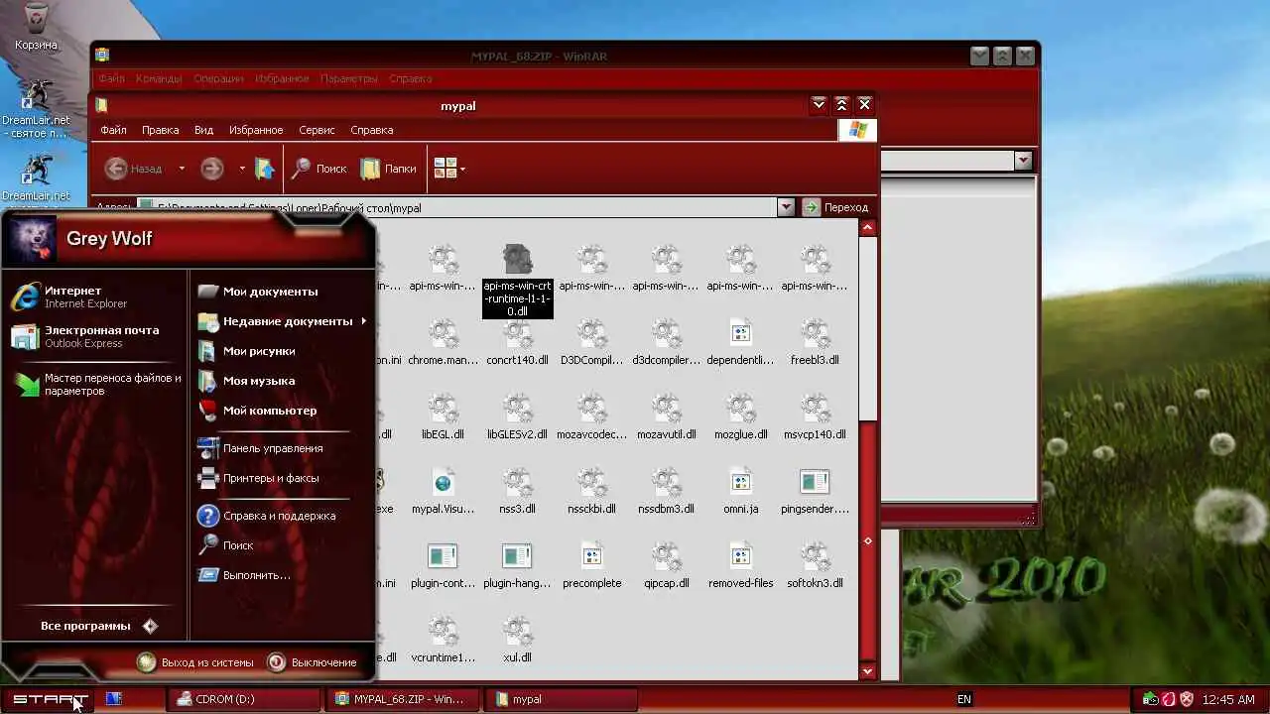
Task: Select removed-files file
Action: (x=740, y=565)
